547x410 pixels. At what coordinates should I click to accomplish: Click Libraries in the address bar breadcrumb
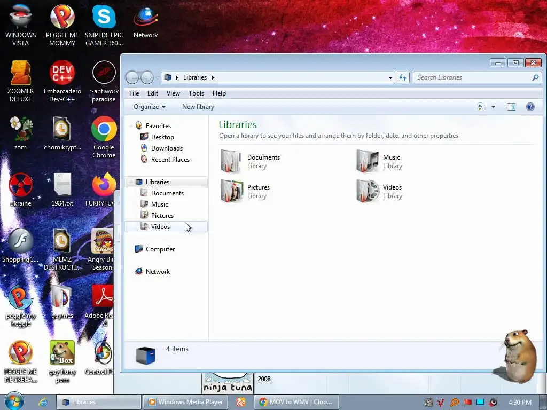pyautogui.click(x=194, y=77)
